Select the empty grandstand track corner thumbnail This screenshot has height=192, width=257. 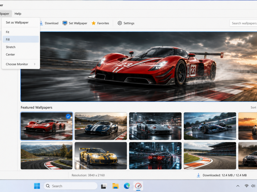coord(210,156)
